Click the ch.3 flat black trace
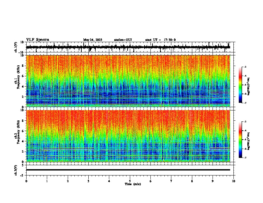This screenshot has width=263, height=203. click(x=128, y=170)
